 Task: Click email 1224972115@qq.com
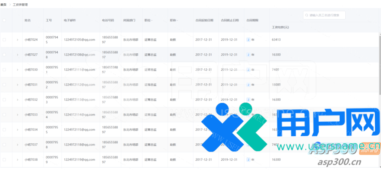[x=80, y=130]
